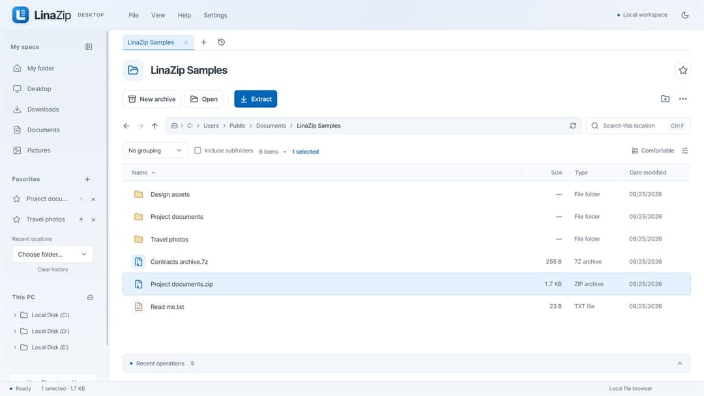This screenshot has height=396, width=704.
Task: Open the Settings menu
Action: point(216,15)
